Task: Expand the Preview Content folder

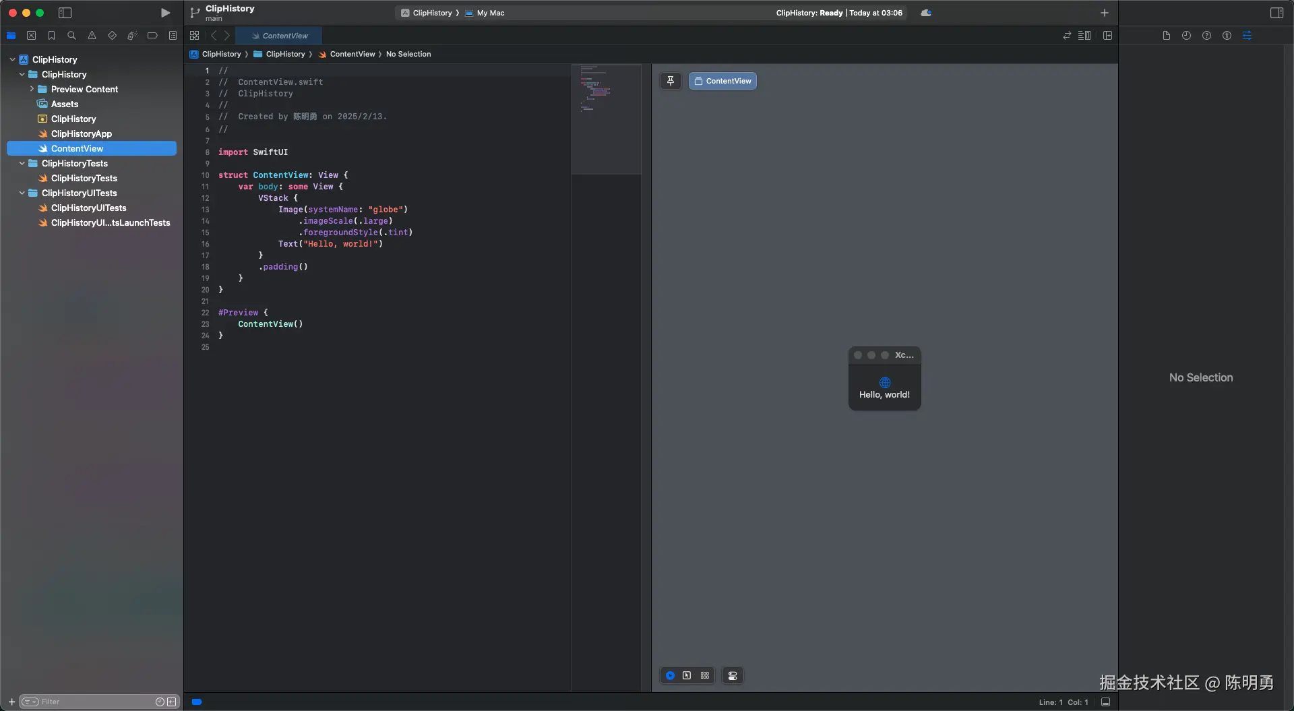Action: [32, 89]
